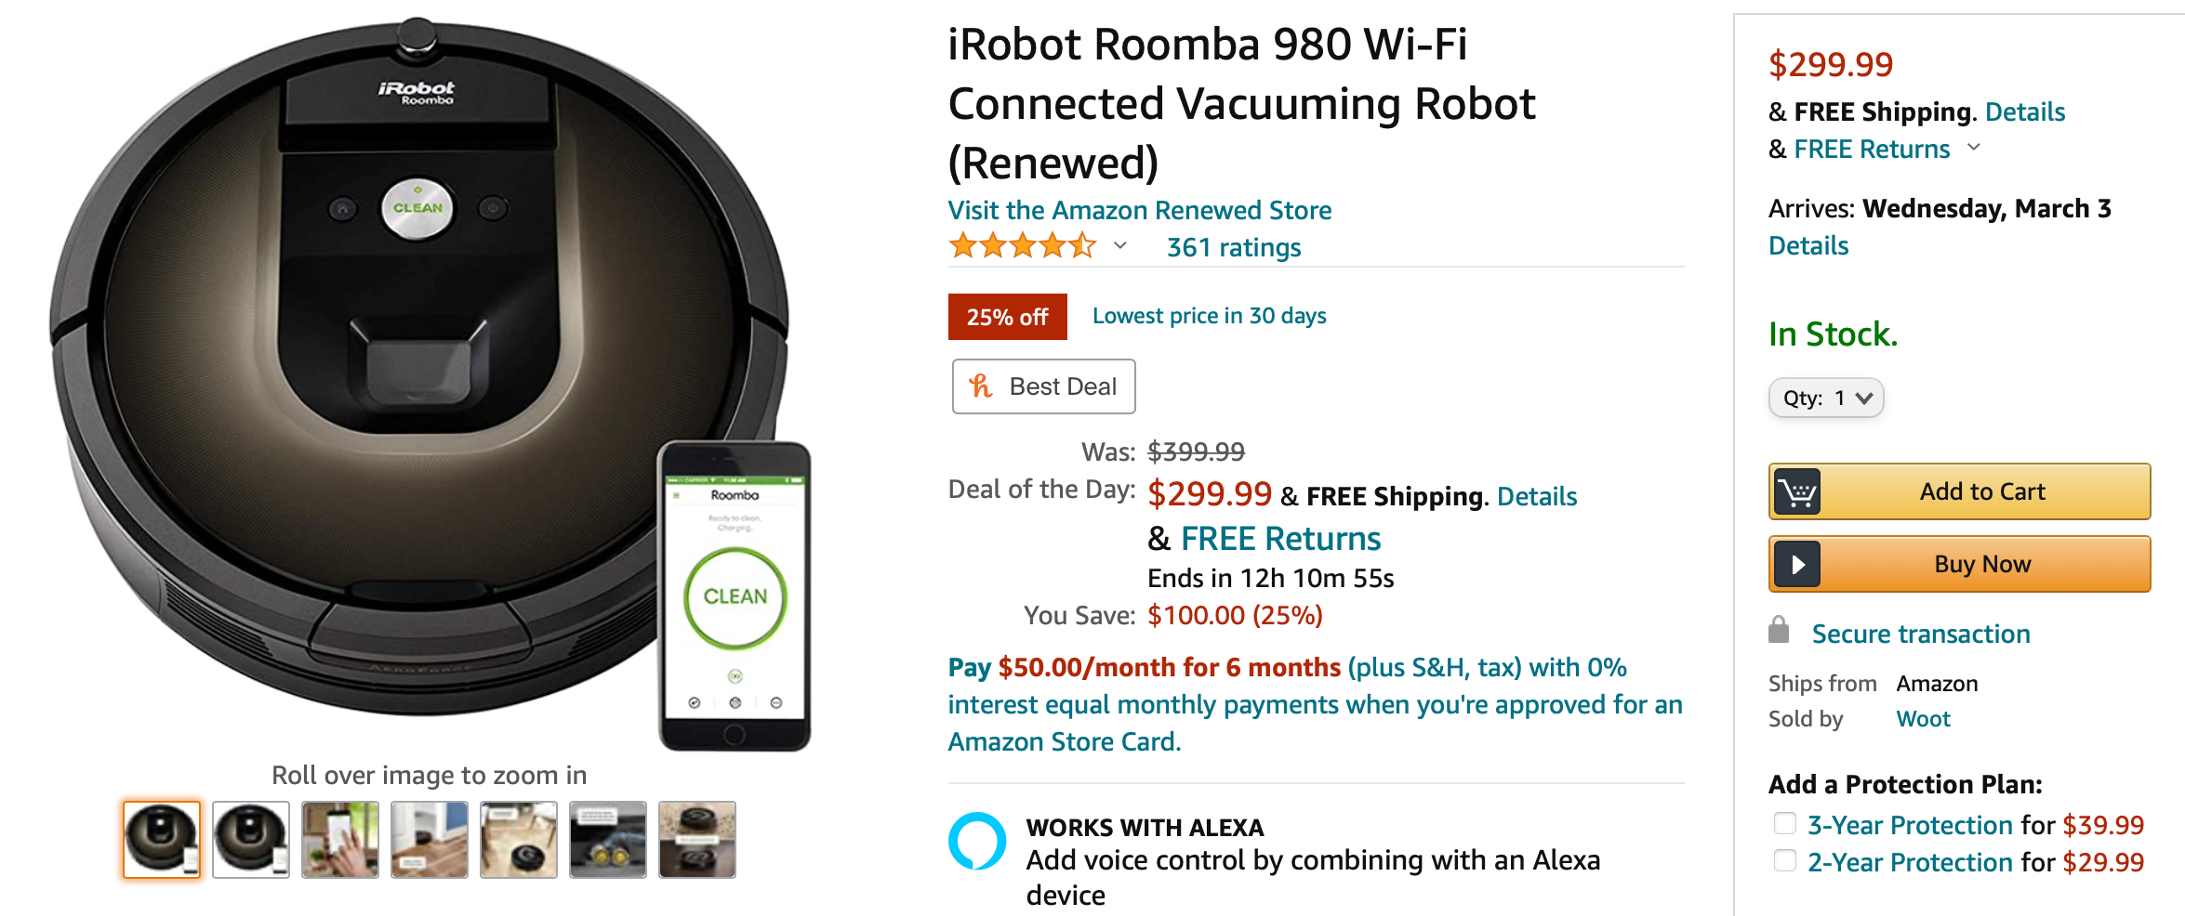Visit the Amazon Renewed Store
2185x916 pixels.
[1139, 210]
